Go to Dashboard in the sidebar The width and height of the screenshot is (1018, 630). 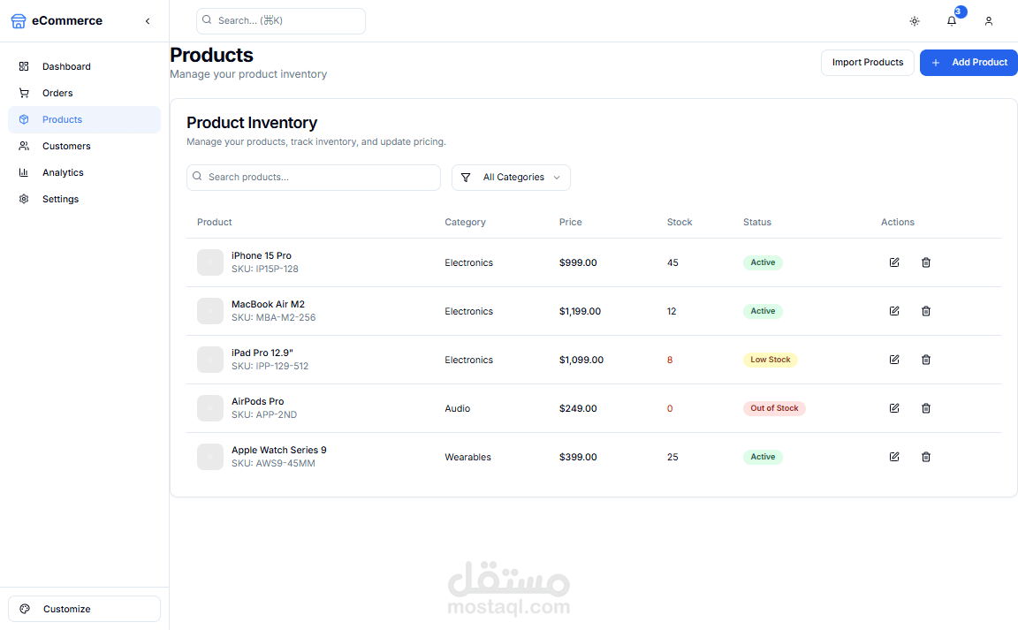point(85,66)
